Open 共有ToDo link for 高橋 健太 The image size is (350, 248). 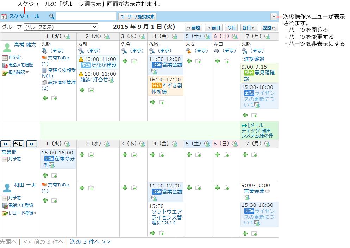pos(58,58)
